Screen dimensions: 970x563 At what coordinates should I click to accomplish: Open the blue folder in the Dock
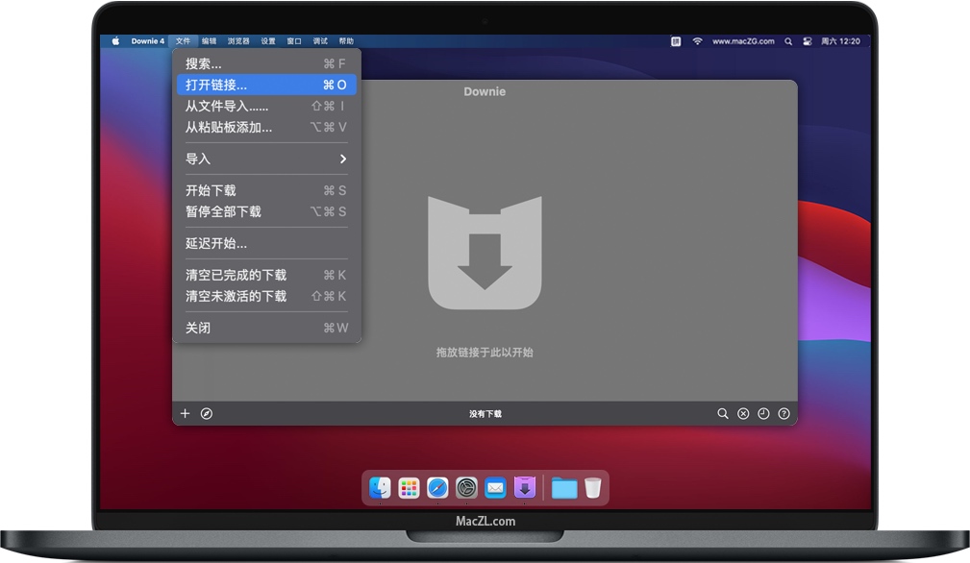coord(564,488)
